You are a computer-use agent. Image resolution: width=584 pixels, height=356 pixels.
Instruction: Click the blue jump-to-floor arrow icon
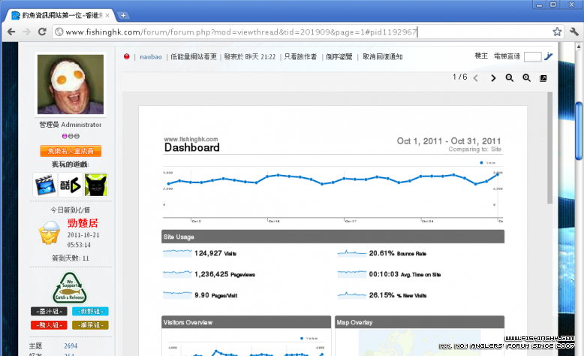tap(548, 56)
